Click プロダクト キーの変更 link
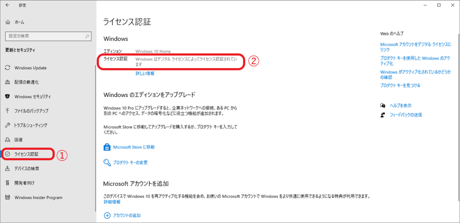Viewport: 460px width, 223px height. pos(130,162)
